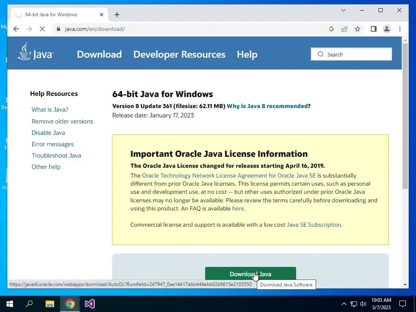Screen dimensions: 416x312
Task: Open Chrome profile avatar
Action: point(387,29)
